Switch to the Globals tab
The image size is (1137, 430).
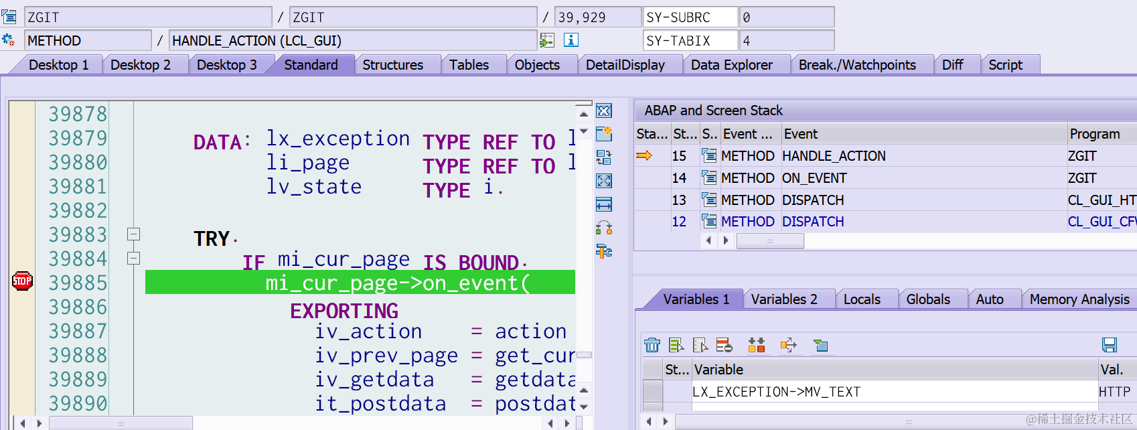928,299
